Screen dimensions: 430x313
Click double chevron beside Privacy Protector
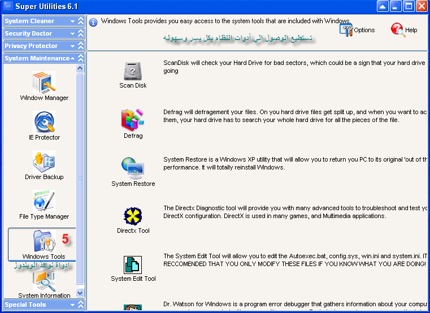pos(81,46)
